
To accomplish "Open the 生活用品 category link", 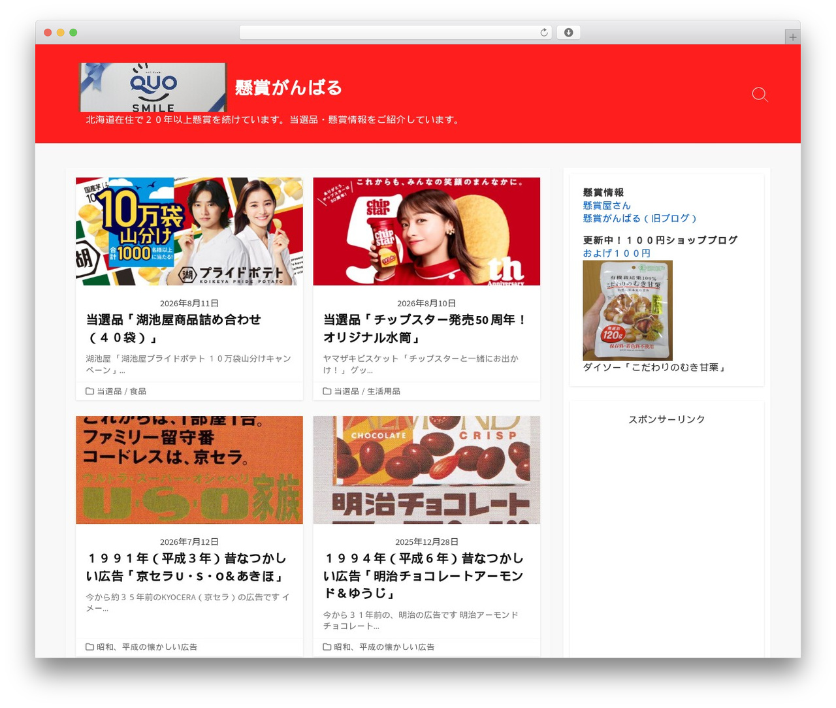I will 383,391.
